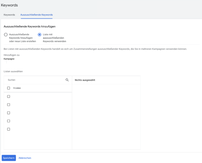Select 'Liste mit auszuschließenden Keywords verwenden' radio
The height and width of the screenshot is (163, 202).
40,35
